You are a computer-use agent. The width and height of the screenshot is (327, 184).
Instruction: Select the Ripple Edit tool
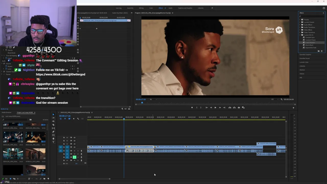click(x=53, y=121)
